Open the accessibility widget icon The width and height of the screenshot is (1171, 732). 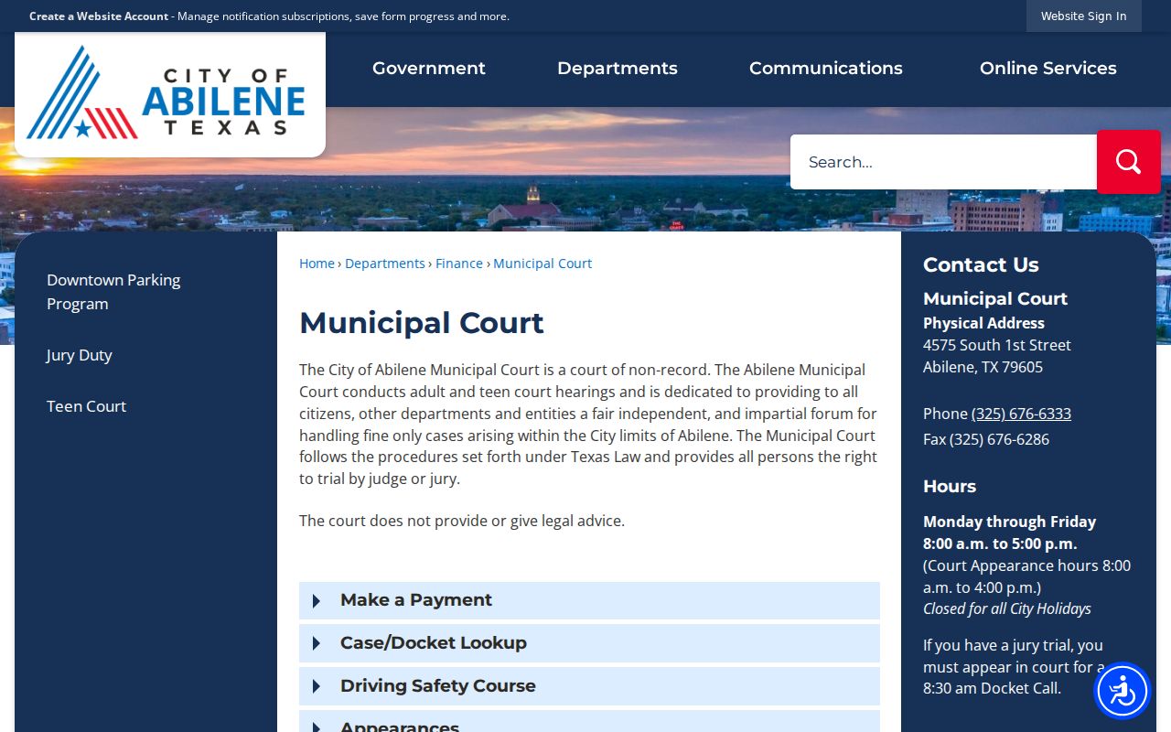(1123, 691)
